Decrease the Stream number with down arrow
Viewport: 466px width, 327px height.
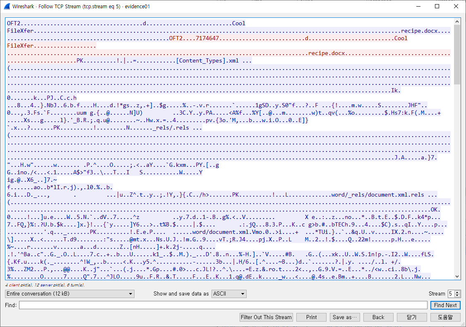click(458, 296)
